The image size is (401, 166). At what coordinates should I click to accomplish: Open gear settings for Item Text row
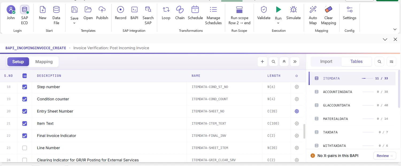coord(296,123)
